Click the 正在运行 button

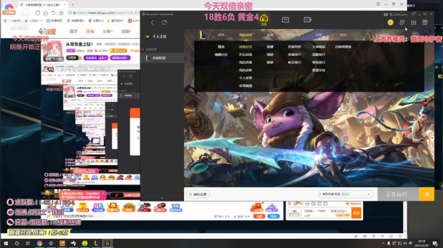[x=398, y=194]
